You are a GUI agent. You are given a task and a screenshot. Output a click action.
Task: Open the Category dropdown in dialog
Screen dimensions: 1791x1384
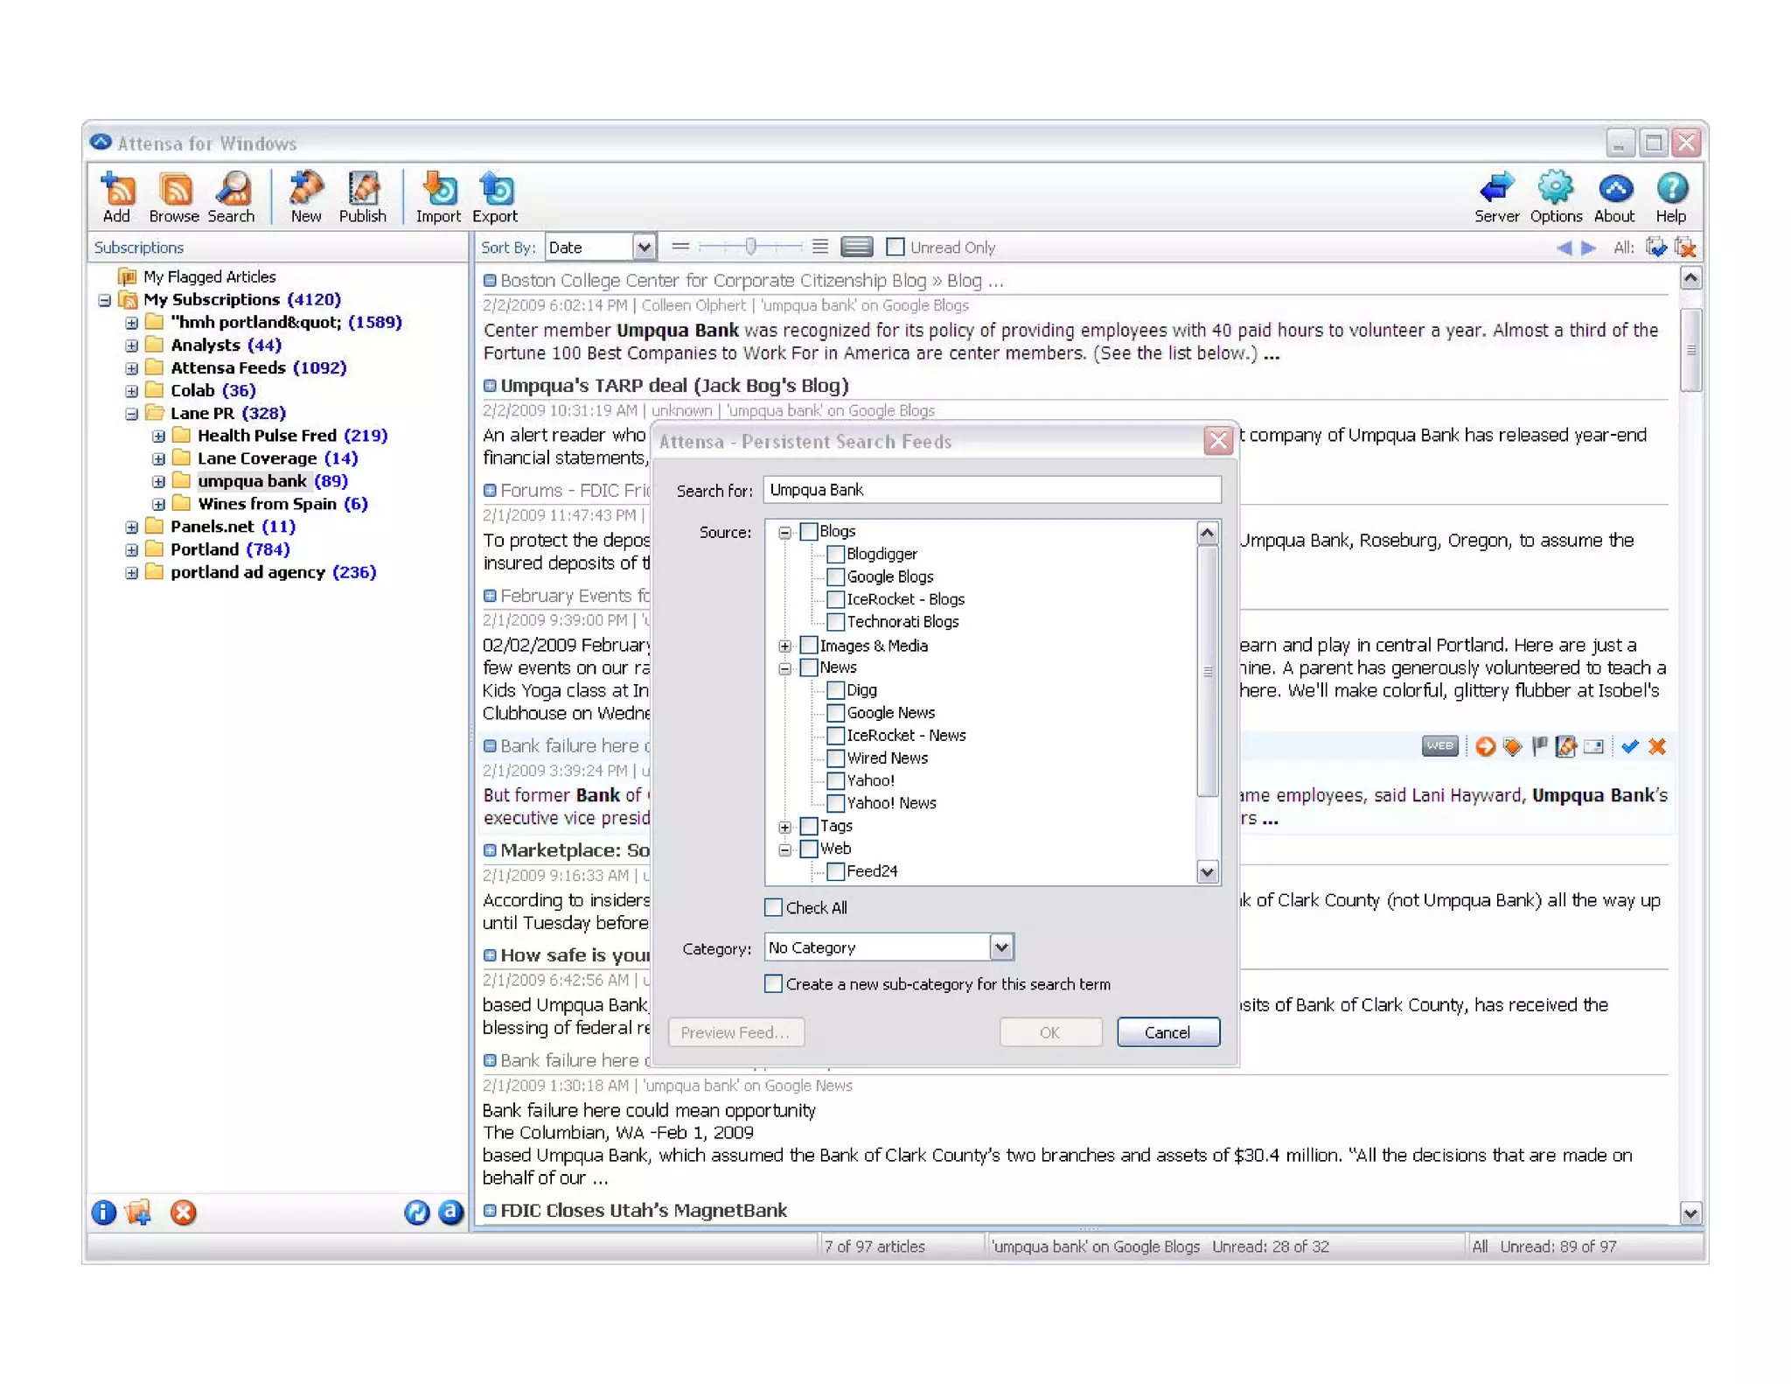[x=1001, y=947]
